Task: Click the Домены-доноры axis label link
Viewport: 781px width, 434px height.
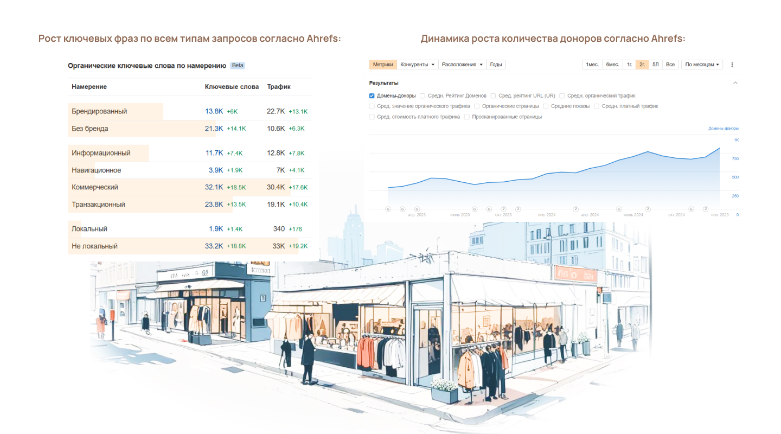Action: click(x=724, y=129)
